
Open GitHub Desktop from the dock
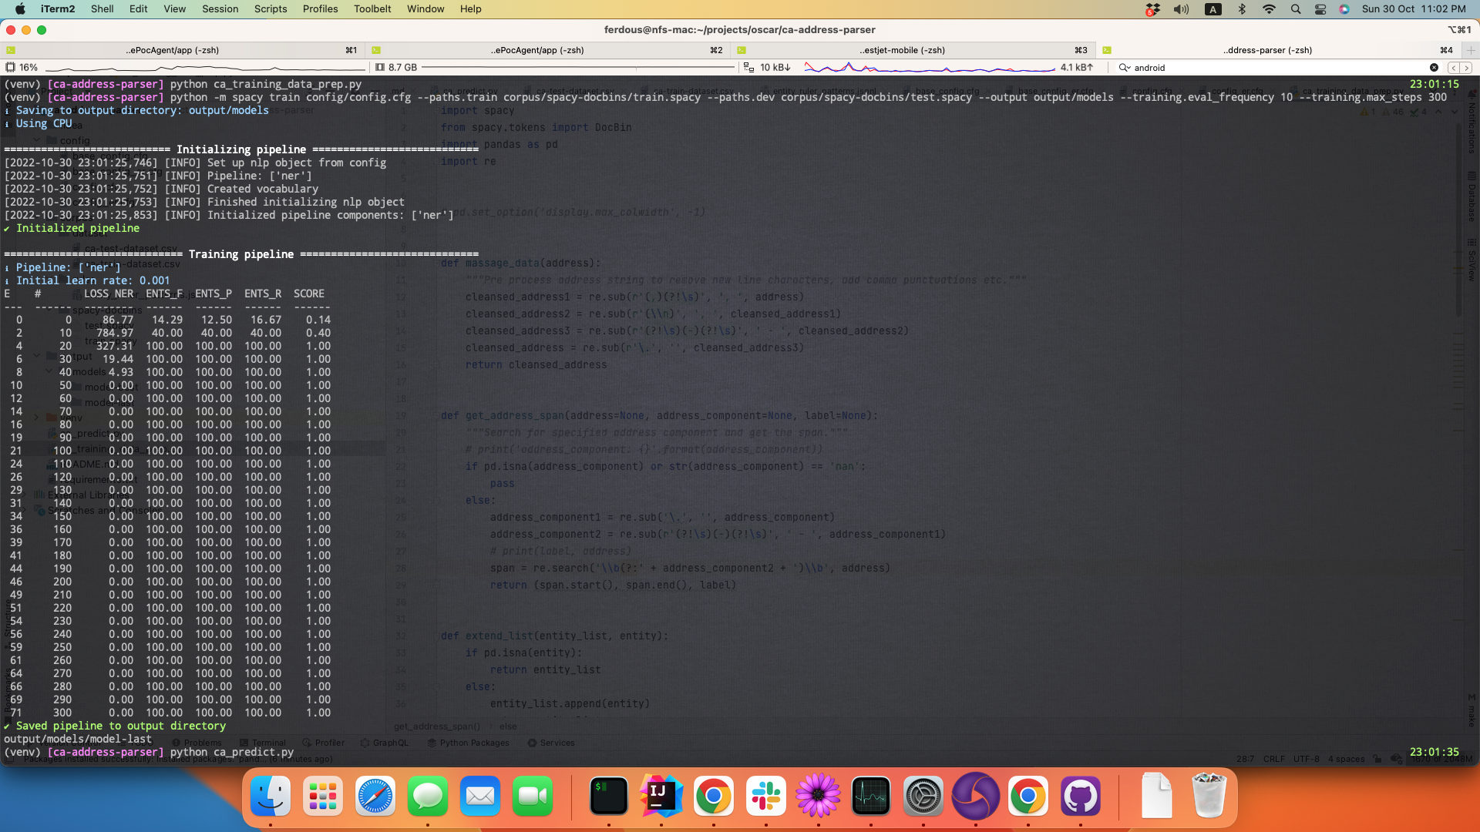[x=1080, y=796]
